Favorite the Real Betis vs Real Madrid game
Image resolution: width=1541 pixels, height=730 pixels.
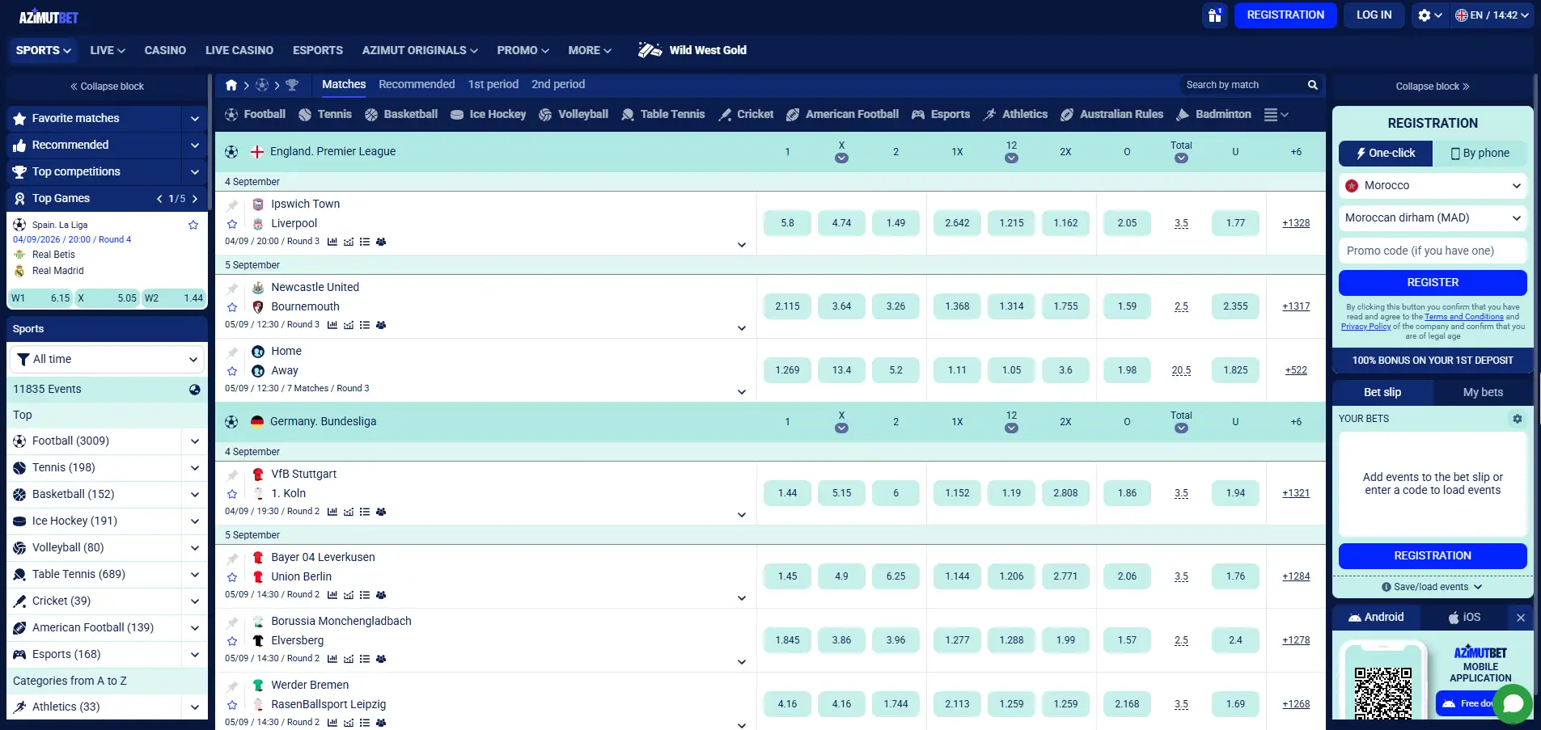pyautogui.click(x=193, y=225)
